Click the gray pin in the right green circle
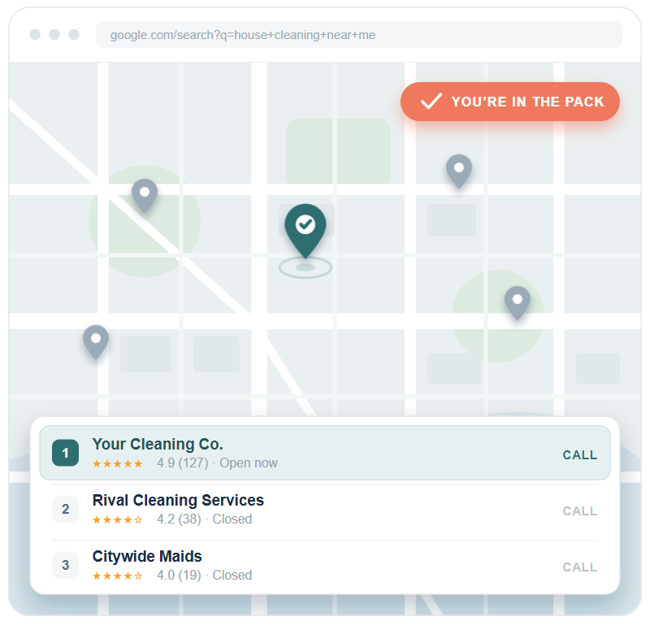This screenshot has width=654, height=630. (518, 302)
